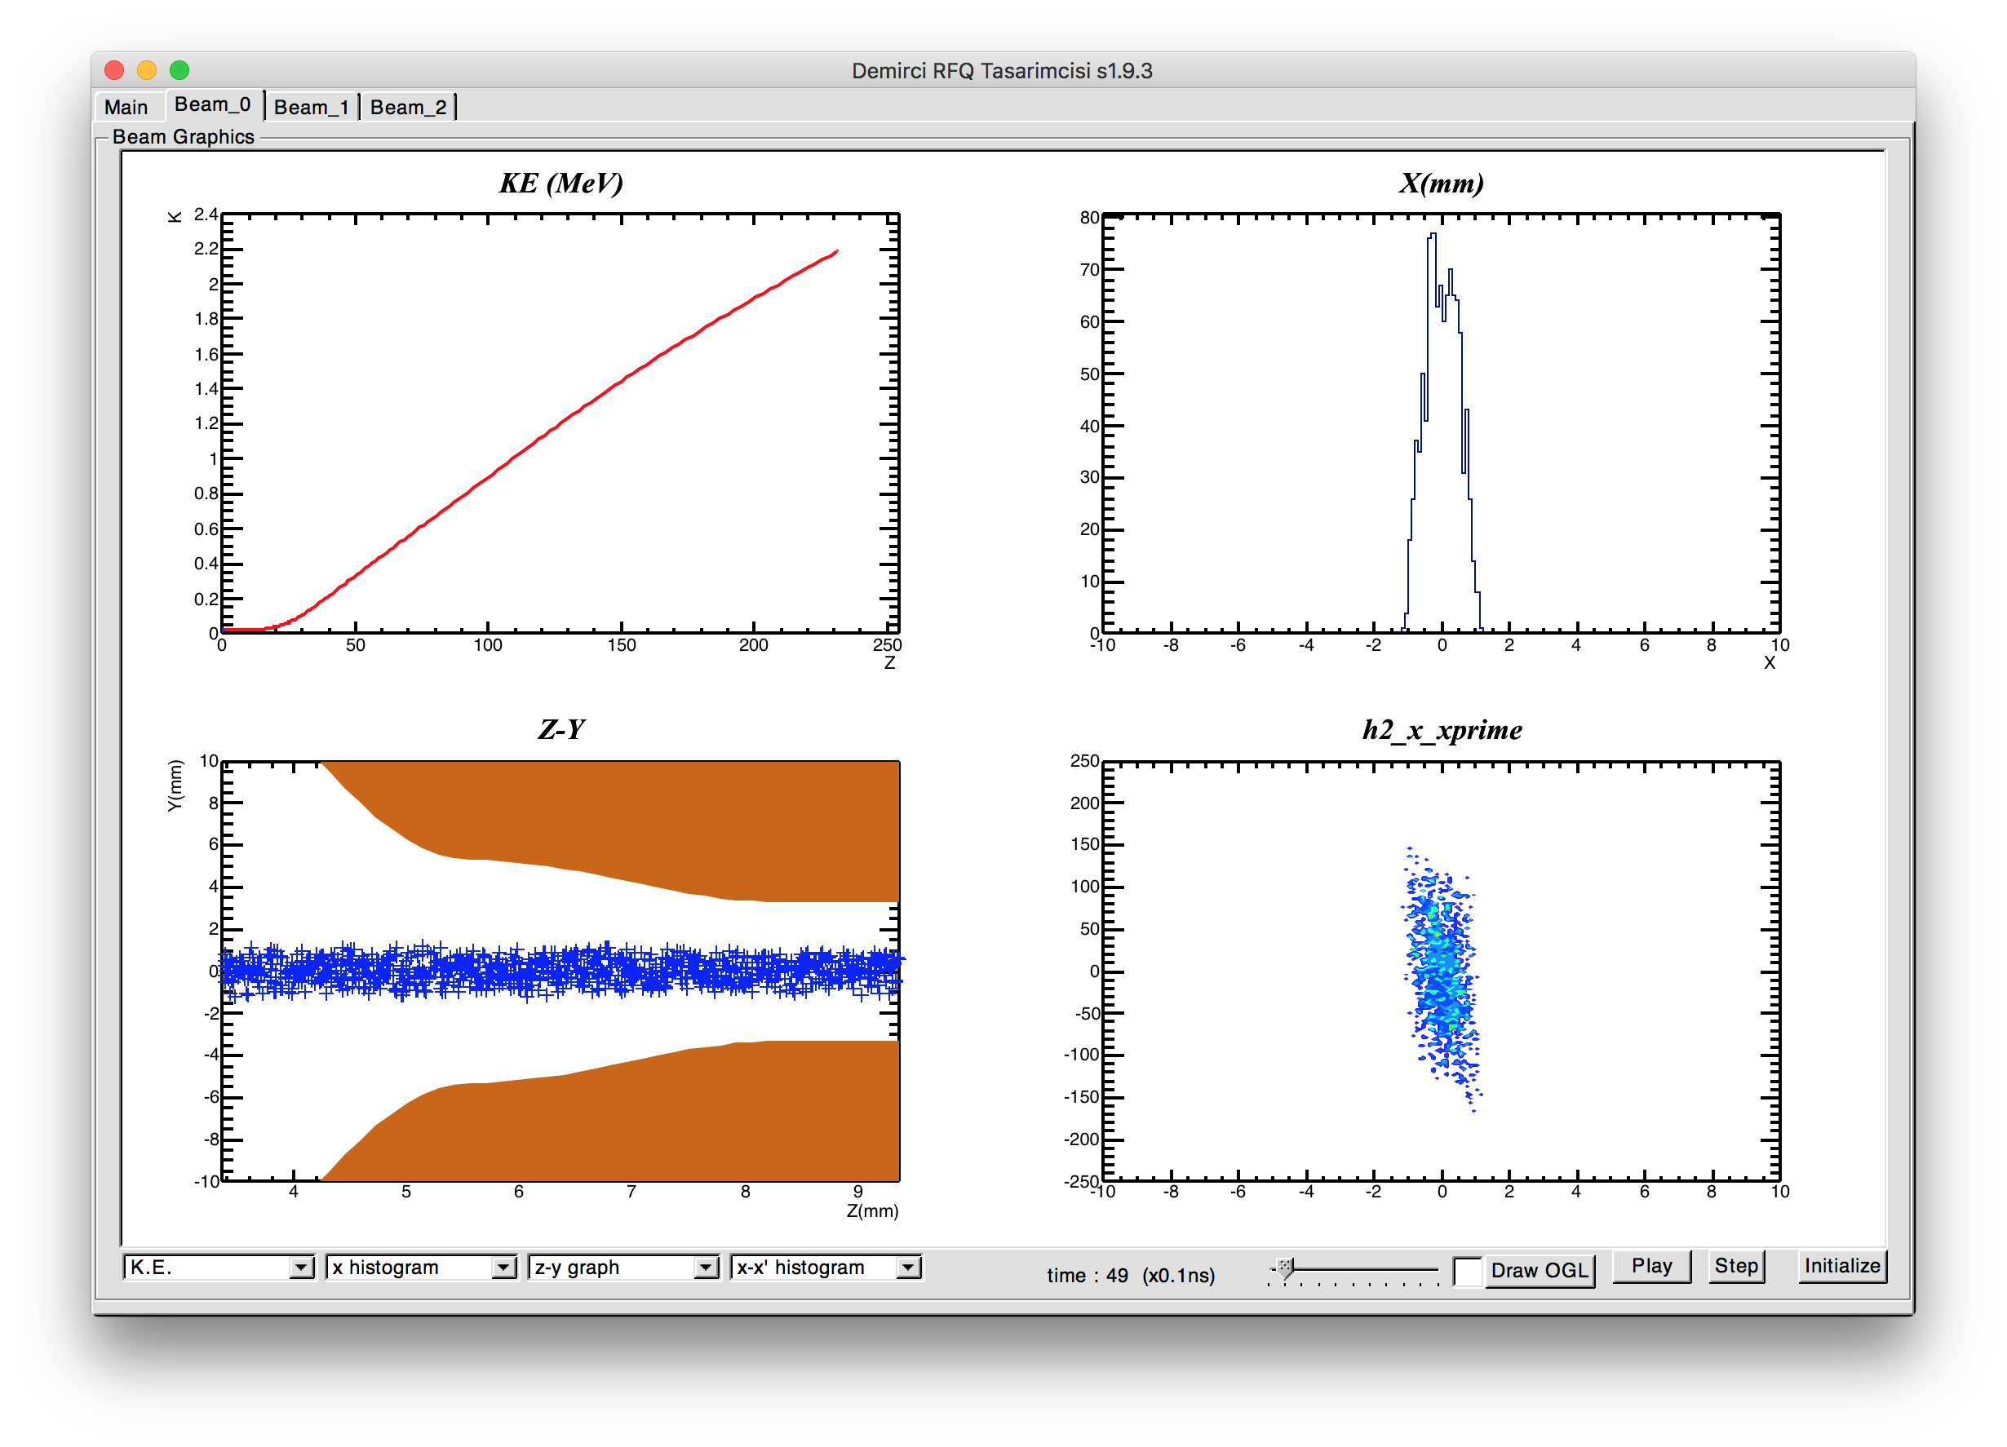Viewport: 2007px width, 1447px height.
Task: Advance simulation with Step button
Action: pyautogui.click(x=1735, y=1266)
